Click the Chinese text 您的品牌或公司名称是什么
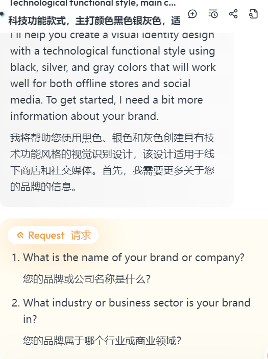 click(x=87, y=279)
